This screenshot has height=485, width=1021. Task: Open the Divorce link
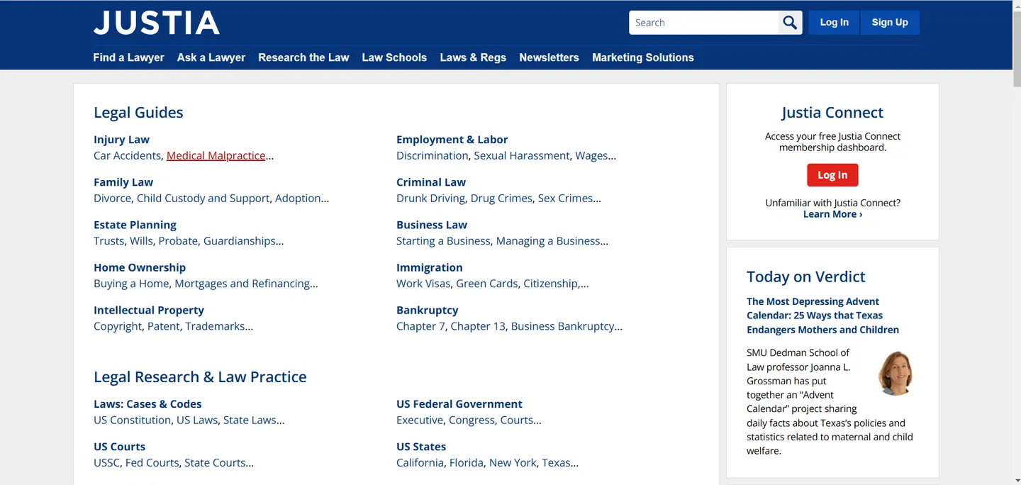coord(112,198)
